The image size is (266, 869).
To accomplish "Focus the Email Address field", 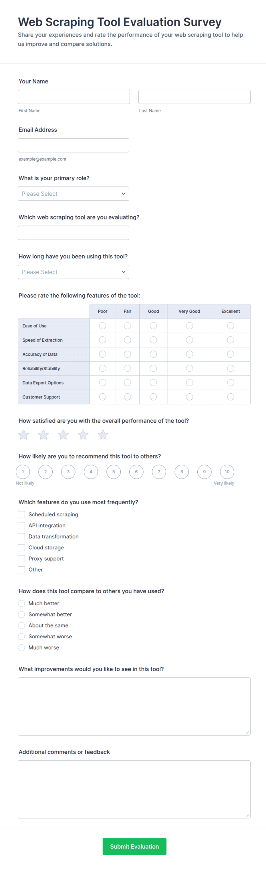I will (x=74, y=145).
